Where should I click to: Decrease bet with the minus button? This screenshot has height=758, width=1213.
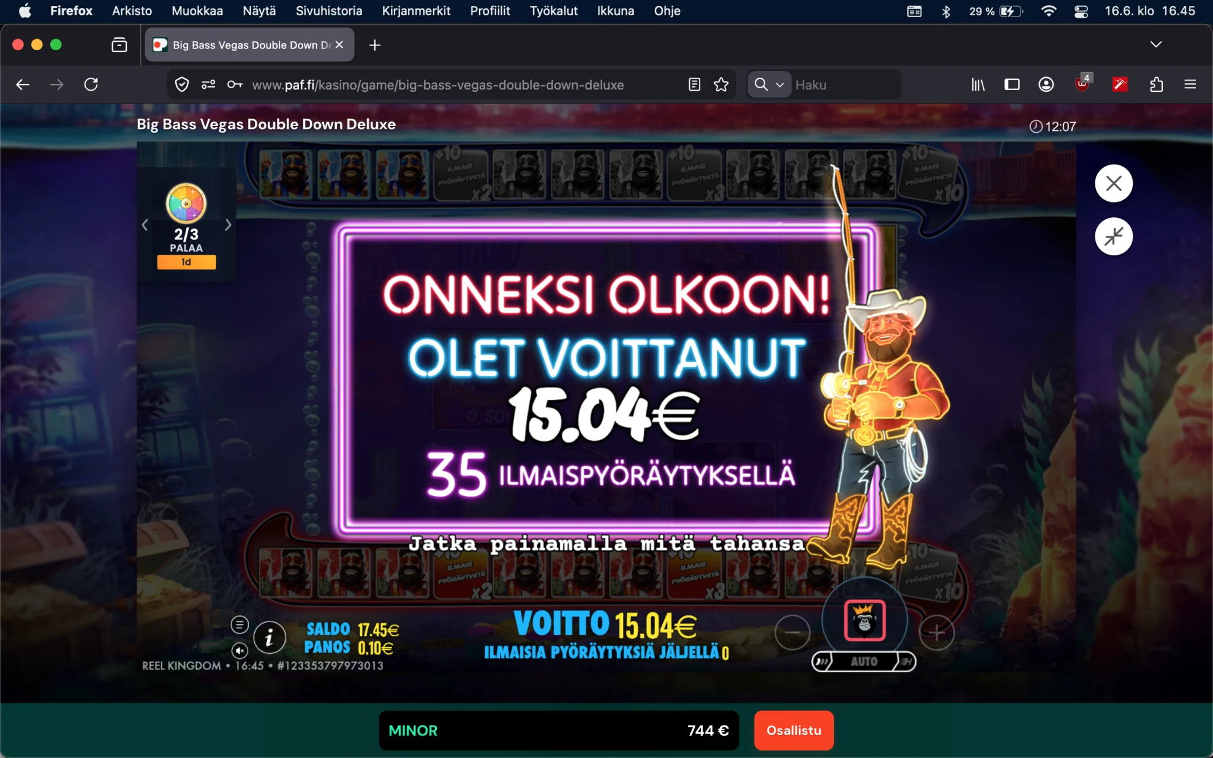tap(792, 632)
